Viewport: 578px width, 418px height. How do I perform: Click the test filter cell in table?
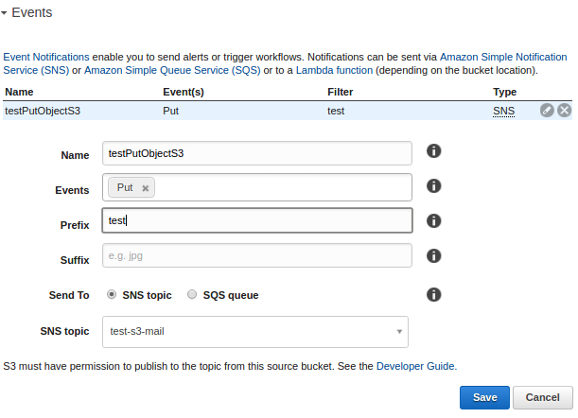[x=336, y=111]
